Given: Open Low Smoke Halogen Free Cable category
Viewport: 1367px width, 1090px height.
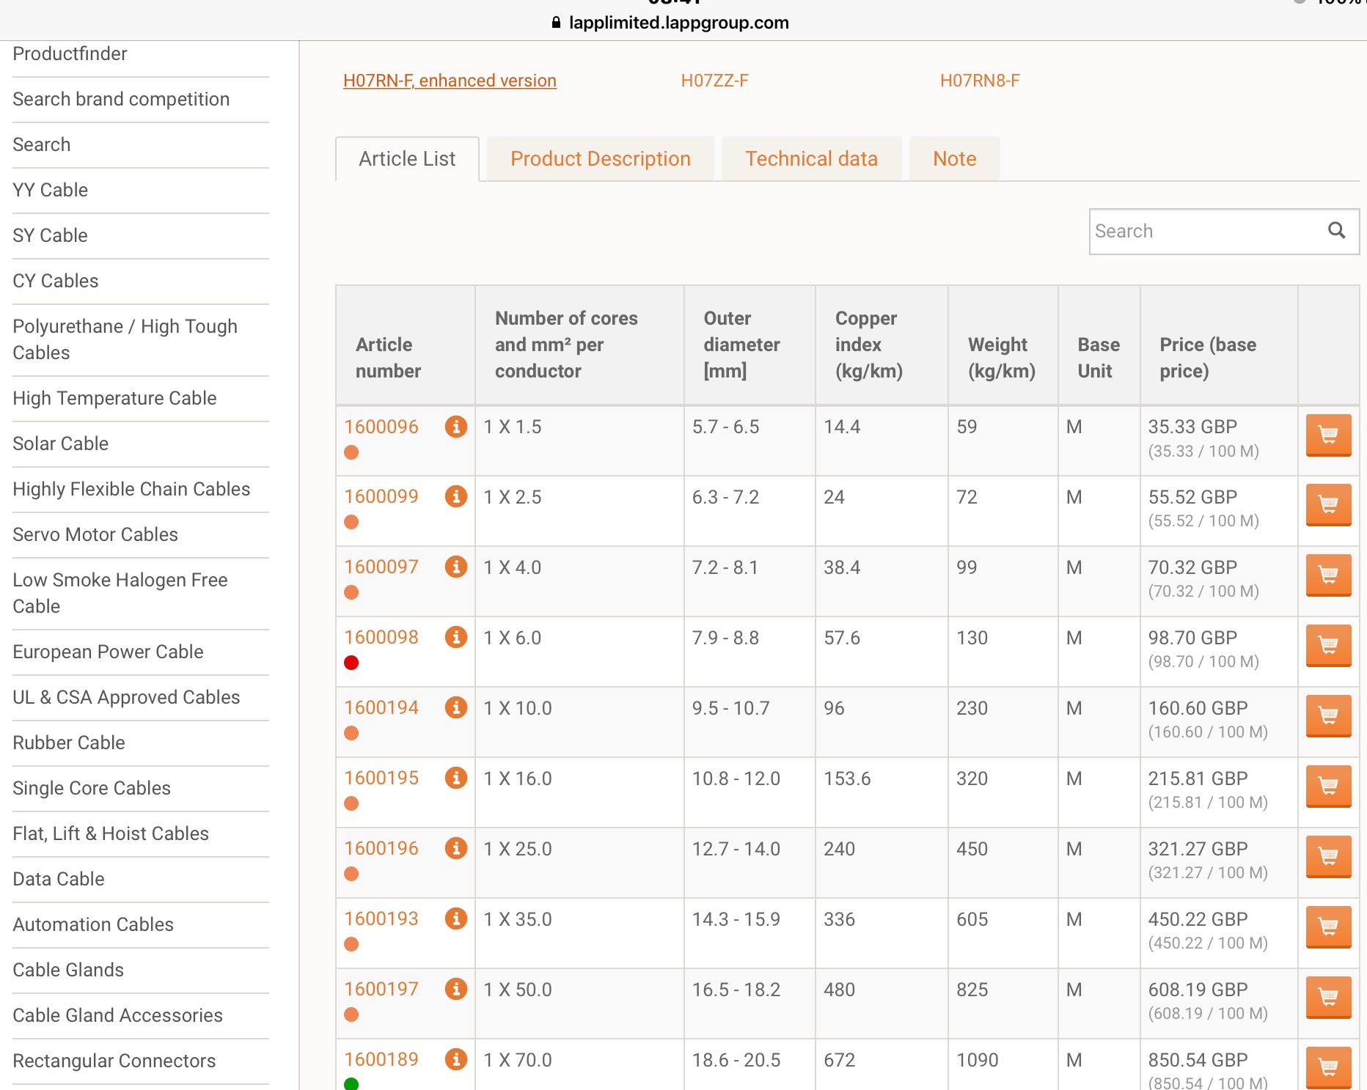Looking at the screenshot, I should pos(120,593).
